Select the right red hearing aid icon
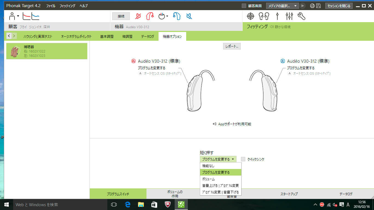This screenshot has width=374, height=210. [150, 16]
